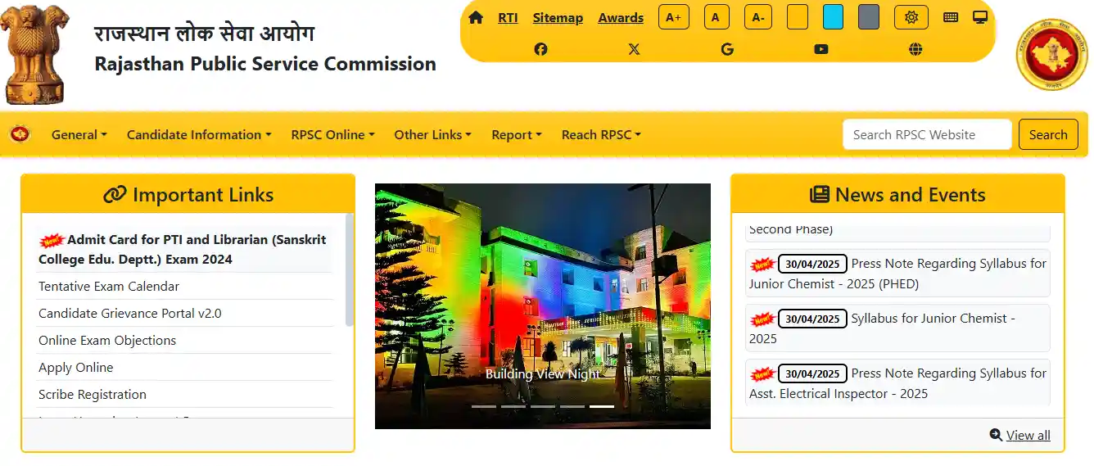Click the Google icon in header

coord(727,49)
